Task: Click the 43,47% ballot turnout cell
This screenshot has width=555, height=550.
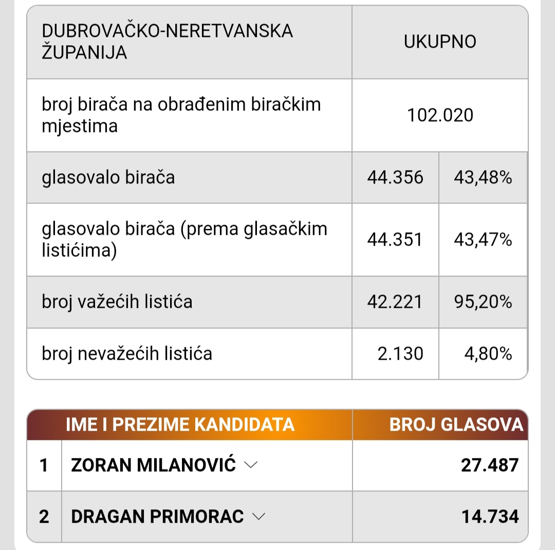Action: pos(483,240)
